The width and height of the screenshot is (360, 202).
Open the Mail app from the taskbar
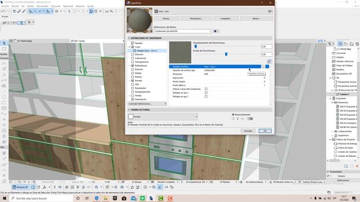pos(133,198)
